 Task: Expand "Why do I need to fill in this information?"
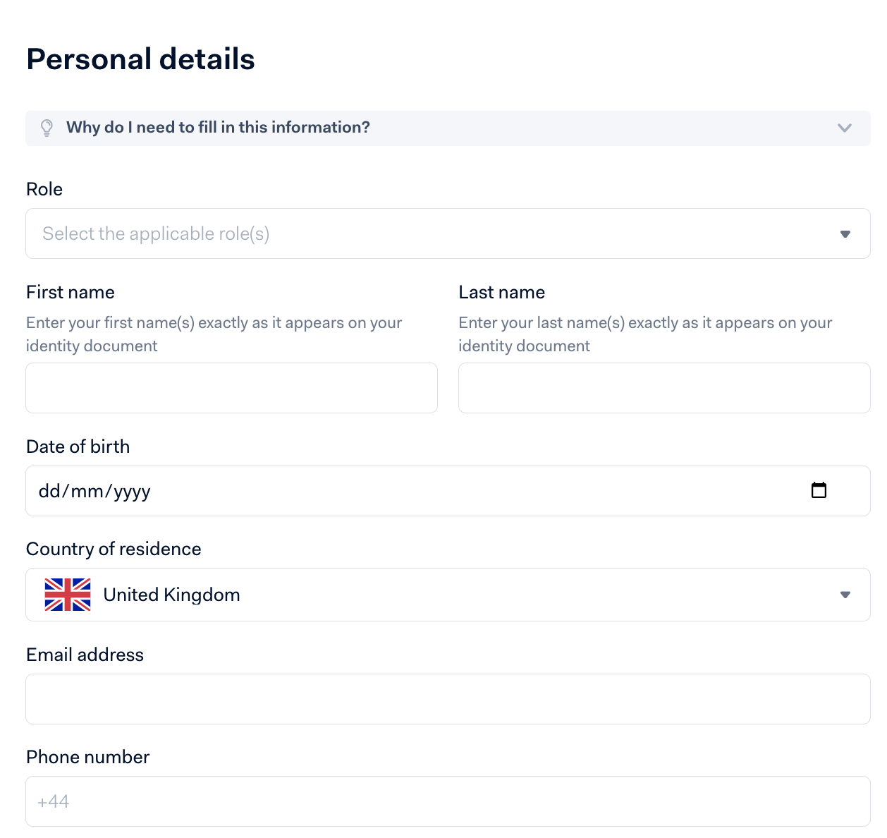pos(218,128)
